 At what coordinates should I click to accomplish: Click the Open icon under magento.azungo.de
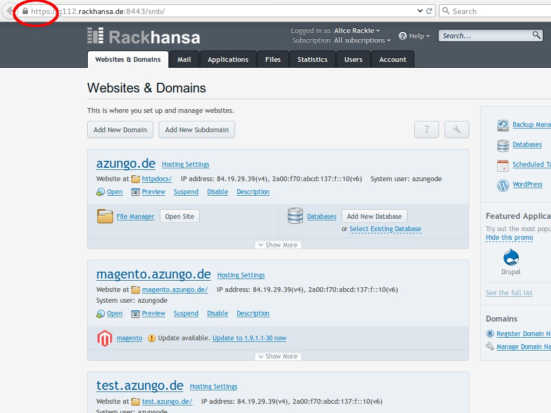point(101,314)
